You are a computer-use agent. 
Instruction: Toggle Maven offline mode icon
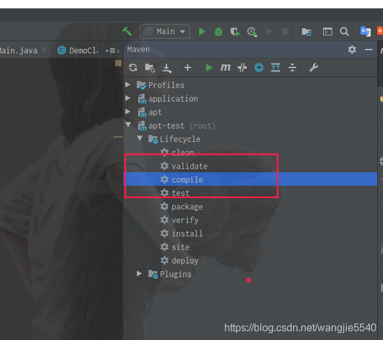click(242, 67)
